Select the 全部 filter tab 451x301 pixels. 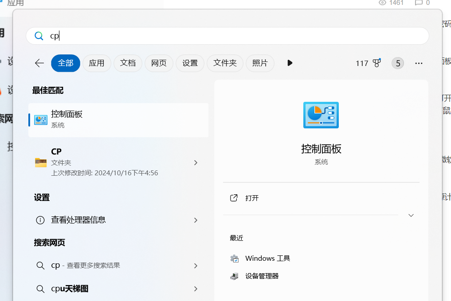click(x=66, y=63)
